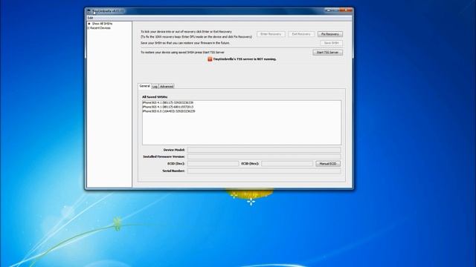Image resolution: width=476 pixels, height=267 pixels.
Task: Open the Edit menu
Action: 90,18
